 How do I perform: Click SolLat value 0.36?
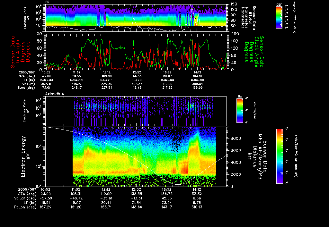click(197, 198)
